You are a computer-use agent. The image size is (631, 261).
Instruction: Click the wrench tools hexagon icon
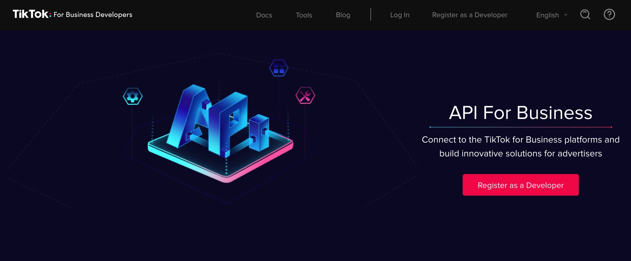coord(305,95)
